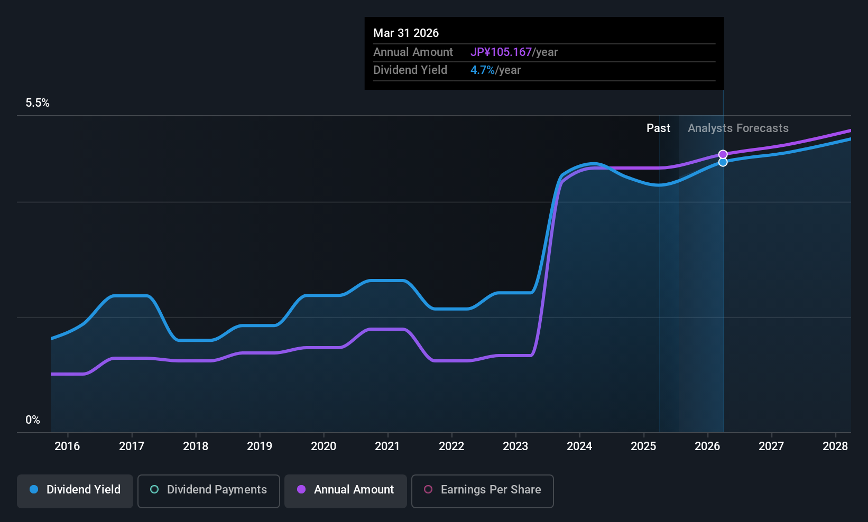The width and height of the screenshot is (868, 522).
Task: Click the 4.7%/year tooltip value
Action: coord(495,70)
